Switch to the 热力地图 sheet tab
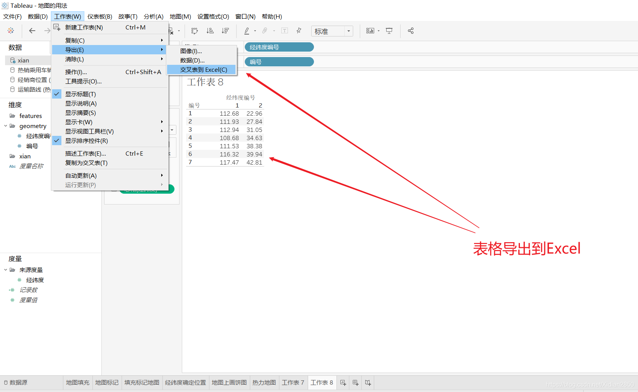This screenshot has height=392, width=638. point(264,383)
